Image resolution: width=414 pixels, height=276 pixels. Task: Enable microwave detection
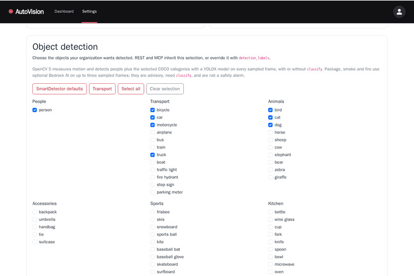[270, 264]
